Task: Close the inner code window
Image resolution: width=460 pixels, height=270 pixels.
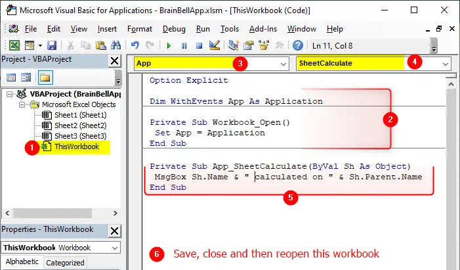Action: click(x=451, y=28)
